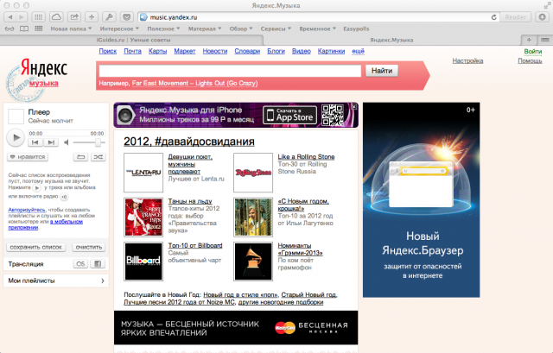The width and height of the screenshot is (553, 353).
Task: Click the 'Найти' search button
Action: coord(382,71)
